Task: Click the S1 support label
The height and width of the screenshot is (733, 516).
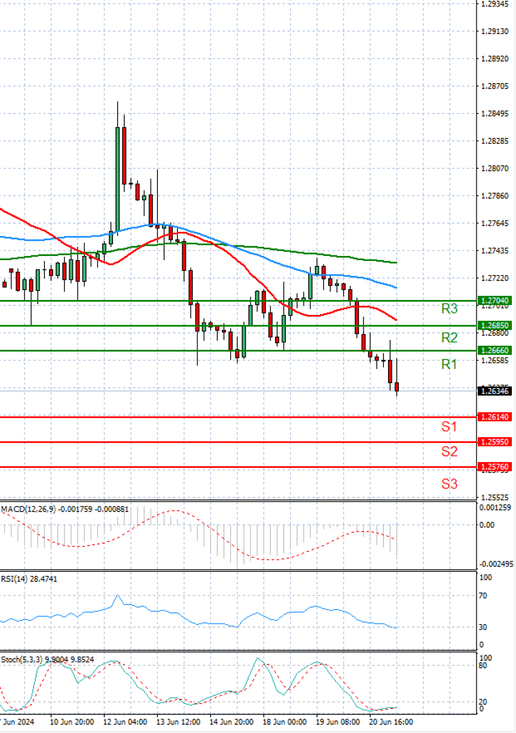Action: (x=449, y=426)
